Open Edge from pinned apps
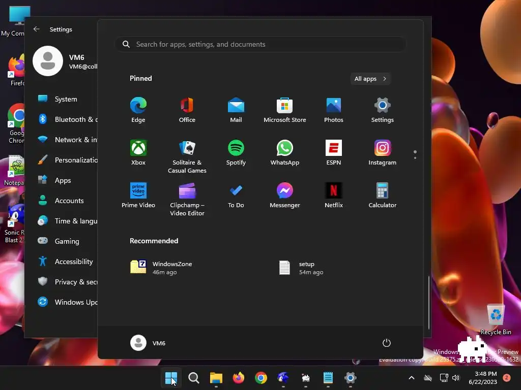 [x=138, y=110]
